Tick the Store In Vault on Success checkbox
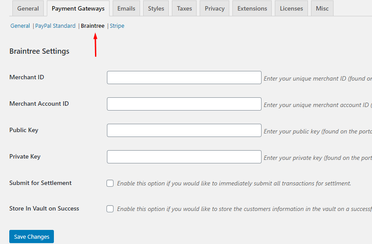This screenshot has width=372, height=244. click(x=110, y=209)
